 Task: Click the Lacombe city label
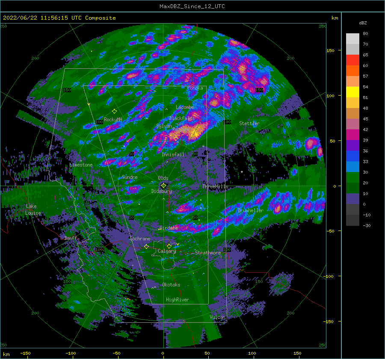coord(185,107)
